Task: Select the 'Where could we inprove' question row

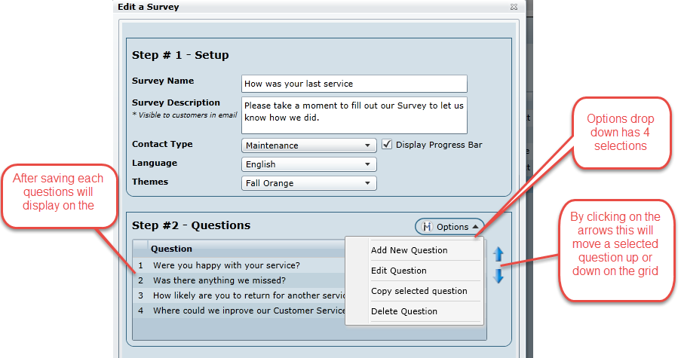Action: pos(241,311)
